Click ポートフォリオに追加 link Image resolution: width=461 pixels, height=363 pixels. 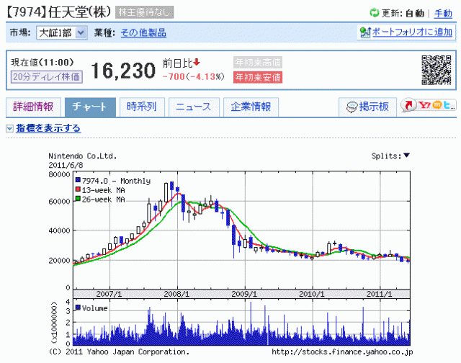412,32
